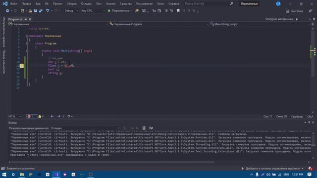Image resolution: width=317 pixels, height=178 pixels.
Task: Close the Output panel
Action: pos(313,122)
